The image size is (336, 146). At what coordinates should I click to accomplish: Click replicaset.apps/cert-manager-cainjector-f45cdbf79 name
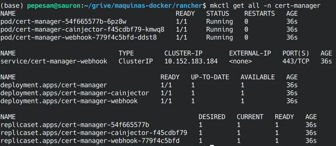pos(94,133)
